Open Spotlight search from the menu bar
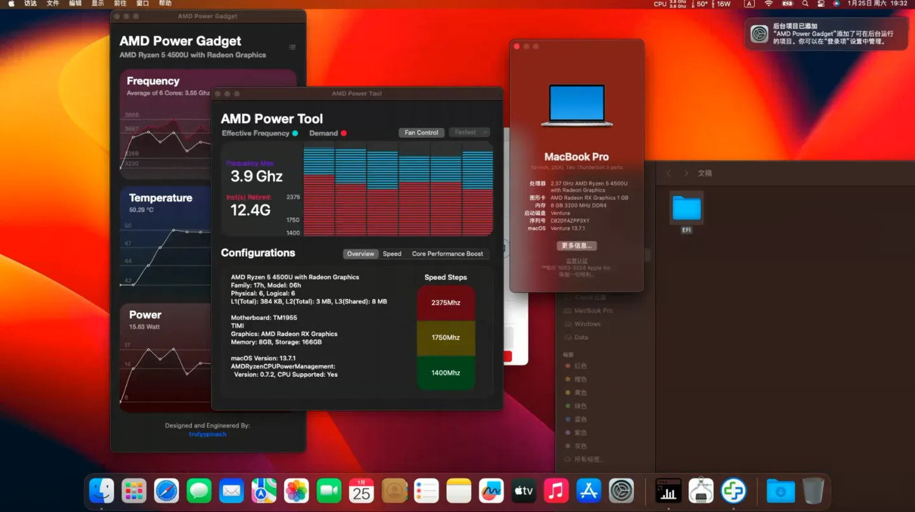The width and height of the screenshot is (915, 512). click(805, 4)
